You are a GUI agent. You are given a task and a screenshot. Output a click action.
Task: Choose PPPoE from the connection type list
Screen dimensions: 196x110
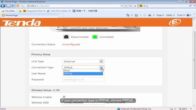pos(83,74)
